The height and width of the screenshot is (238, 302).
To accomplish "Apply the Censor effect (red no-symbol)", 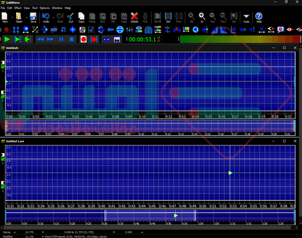I will tap(6, 30).
